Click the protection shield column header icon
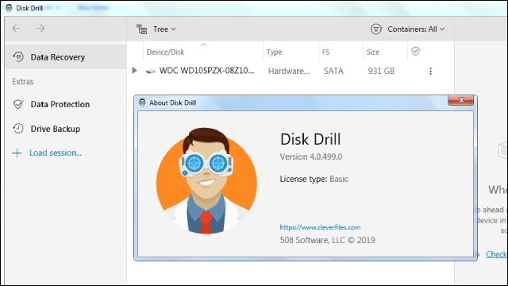 [x=416, y=51]
